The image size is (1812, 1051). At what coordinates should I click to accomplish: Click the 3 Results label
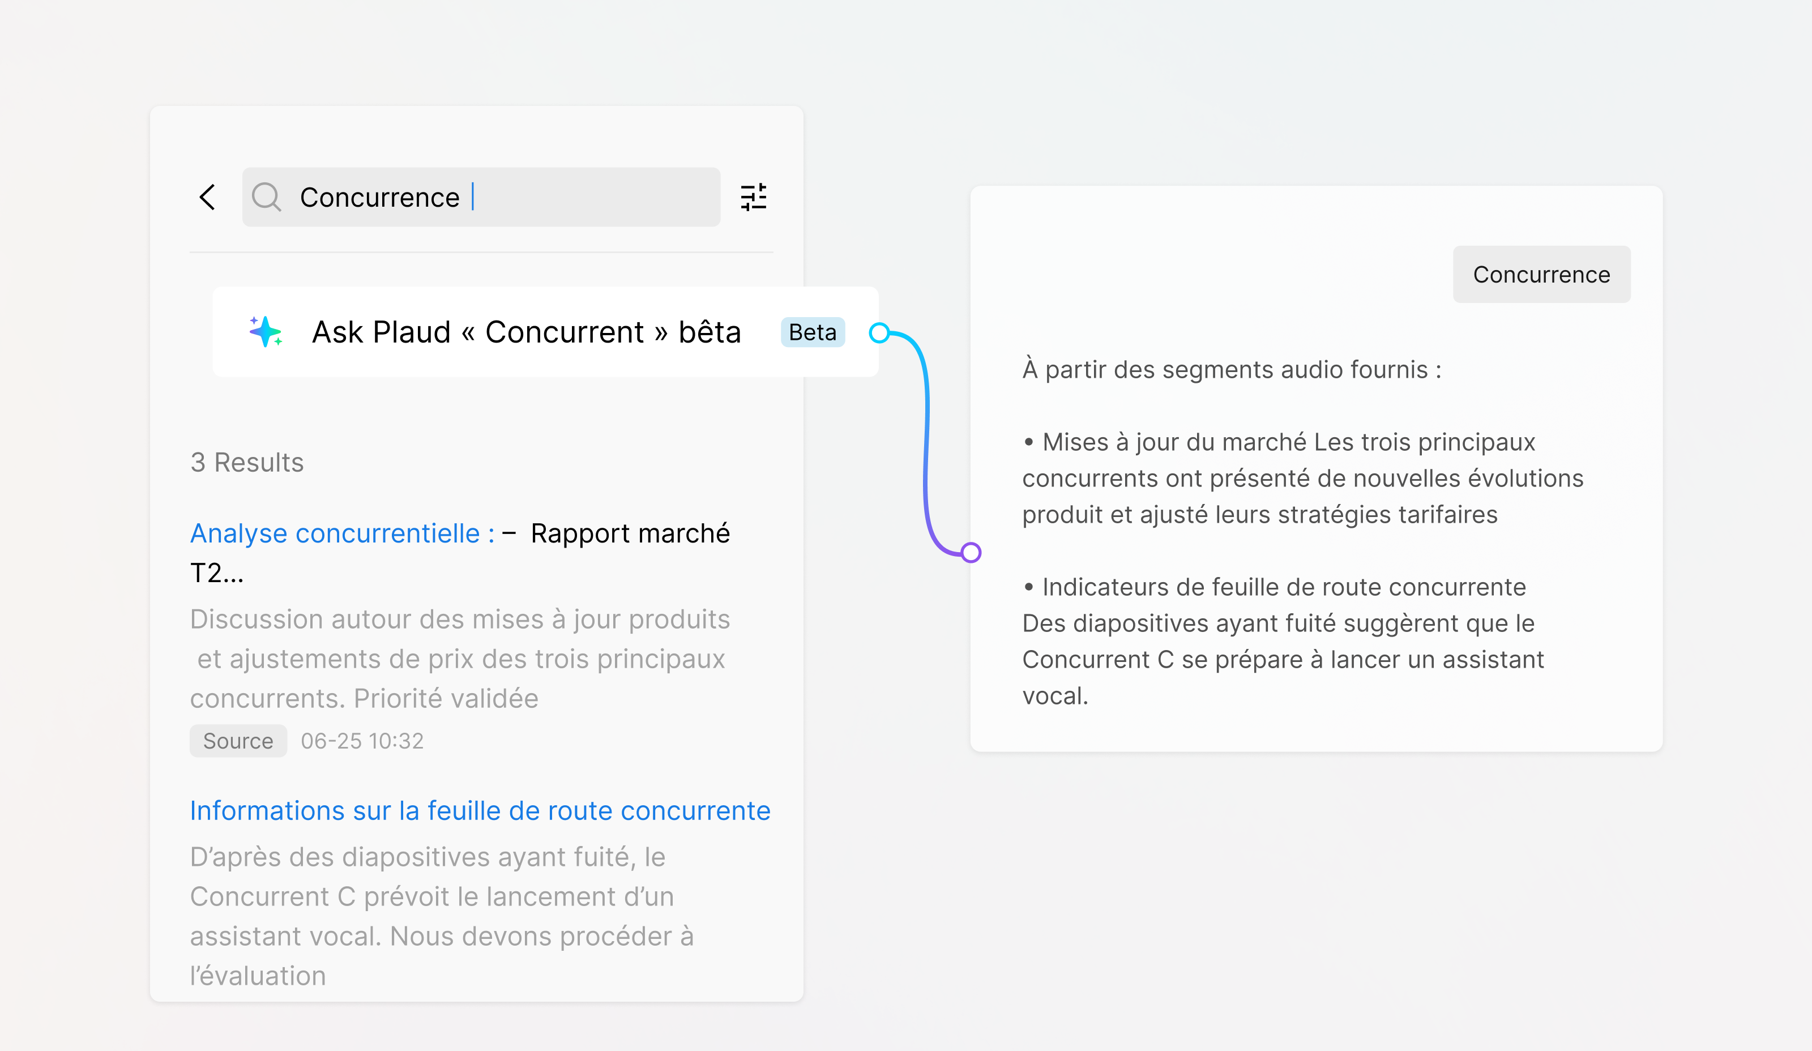coord(247,462)
